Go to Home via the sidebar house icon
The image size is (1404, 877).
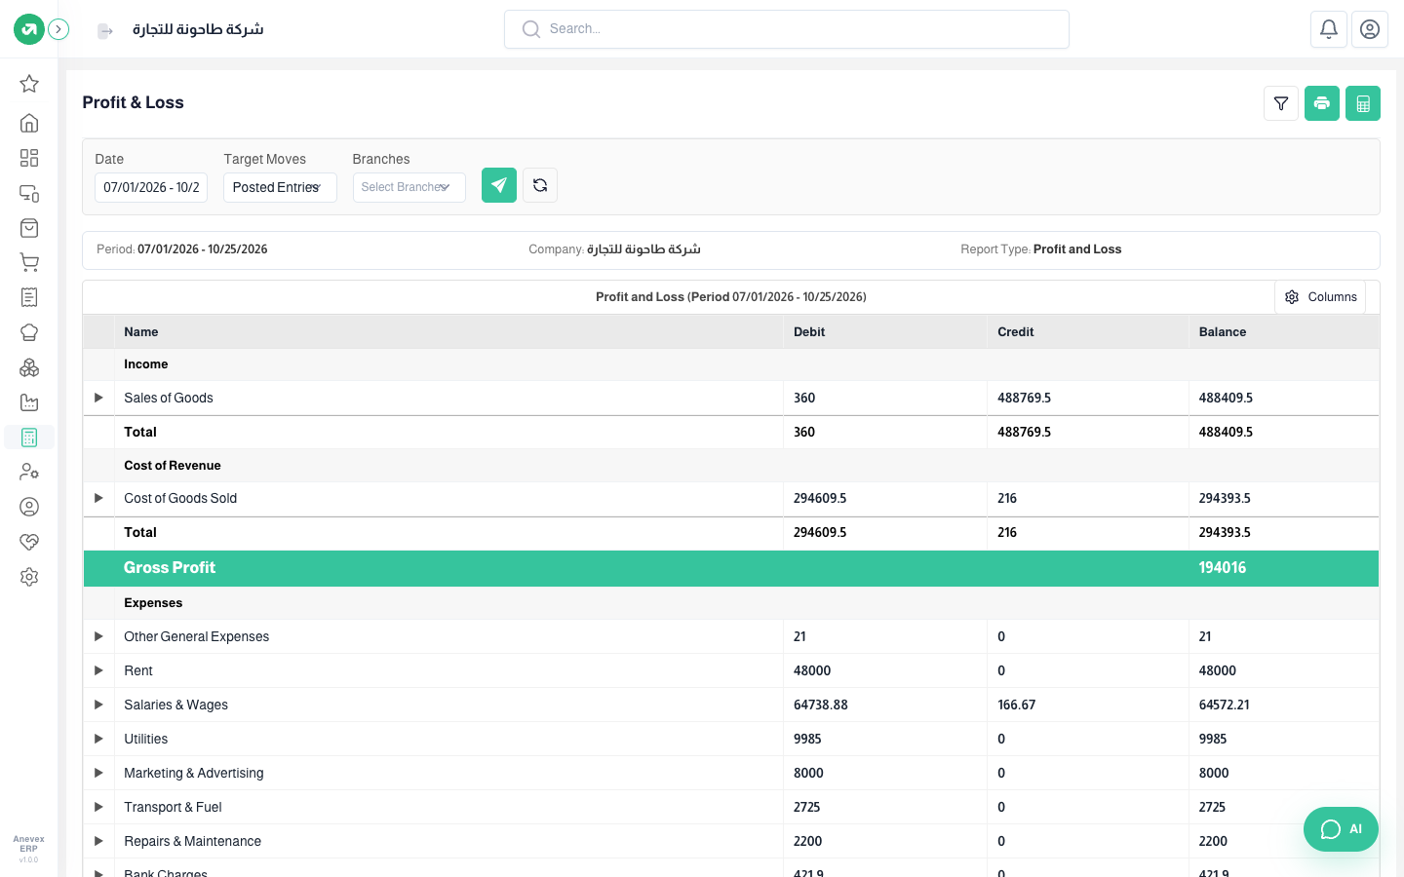(x=29, y=123)
